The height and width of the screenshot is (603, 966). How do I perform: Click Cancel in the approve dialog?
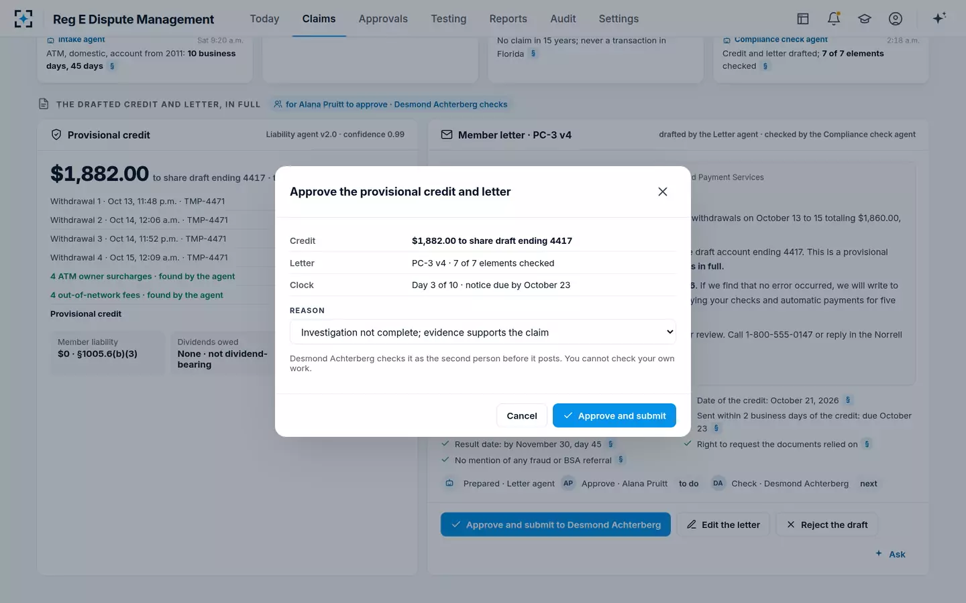pos(522,415)
